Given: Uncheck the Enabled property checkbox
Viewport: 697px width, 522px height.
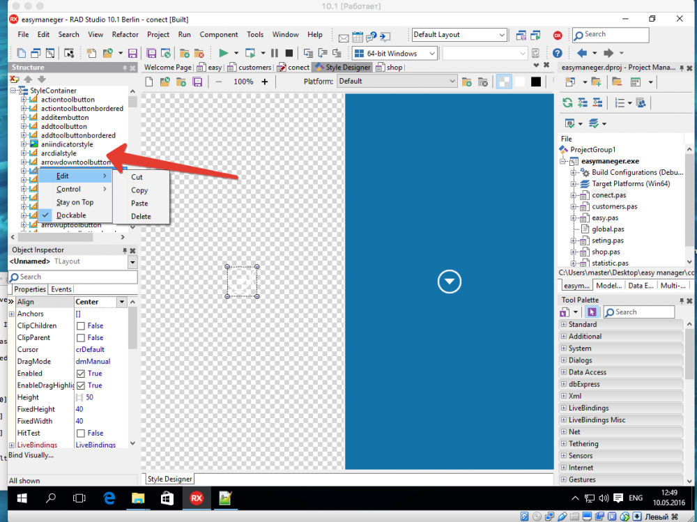Looking at the screenshot, I should point(81,374).
